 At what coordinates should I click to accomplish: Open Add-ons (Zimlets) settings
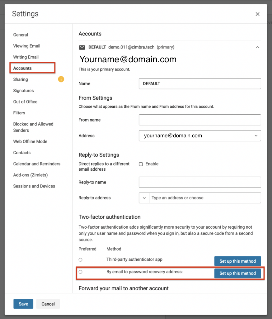click(30, 175)
